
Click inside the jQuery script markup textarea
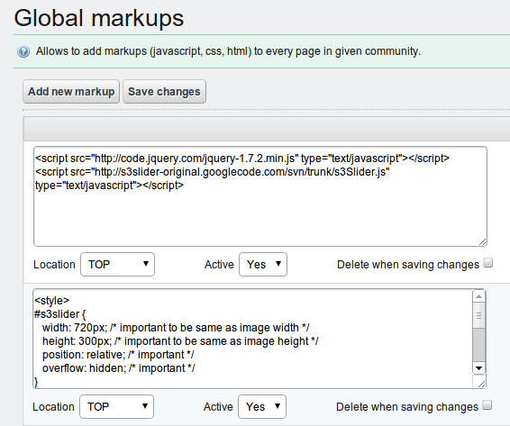pyautogui.click(x=260, y=196)
